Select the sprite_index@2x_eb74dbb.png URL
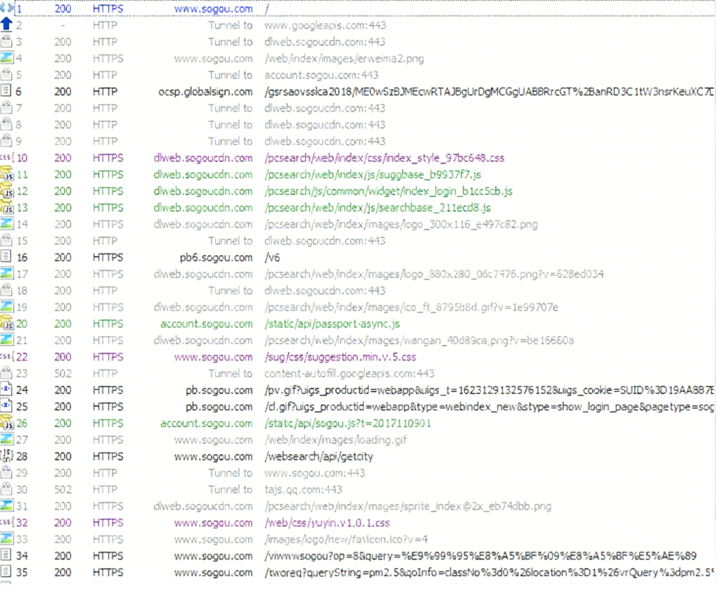Screen dimensions: 716x612 pyautogui.click(x=408, y=506)
